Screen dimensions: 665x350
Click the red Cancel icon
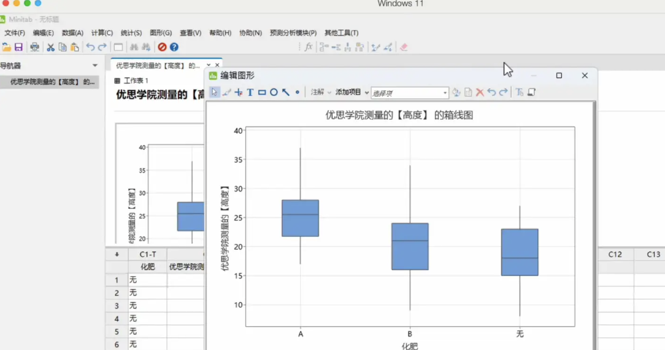click(x=162, y=47)
